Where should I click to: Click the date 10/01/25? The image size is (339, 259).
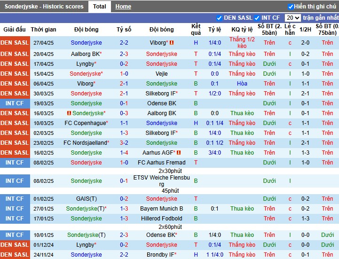43,235
